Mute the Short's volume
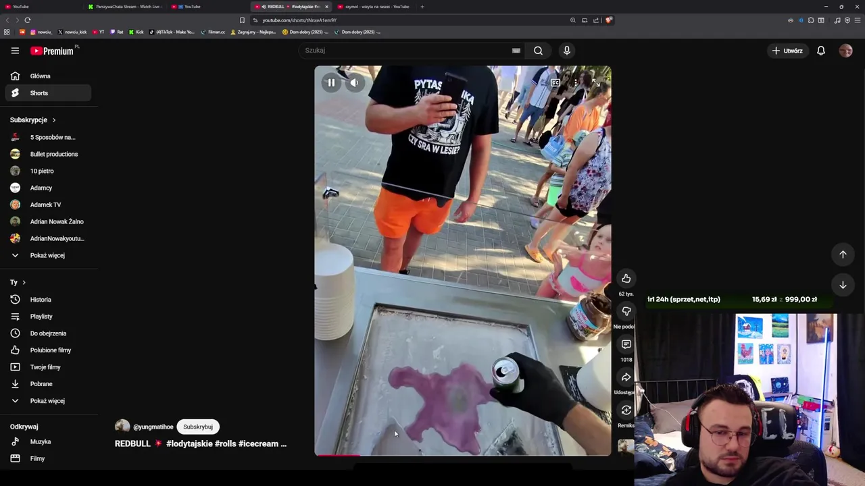The image size is (865, 486). tap(354, 83)
